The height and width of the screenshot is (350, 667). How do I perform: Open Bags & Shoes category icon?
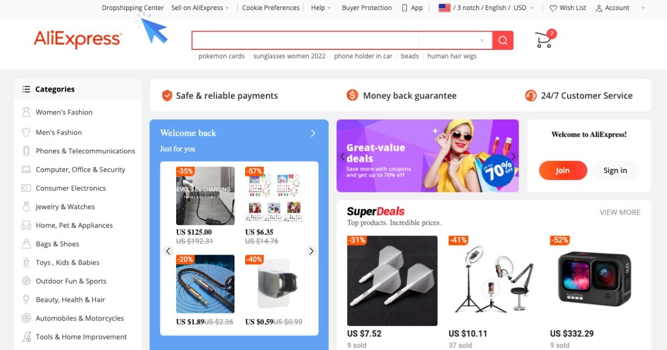pos(26,243)
